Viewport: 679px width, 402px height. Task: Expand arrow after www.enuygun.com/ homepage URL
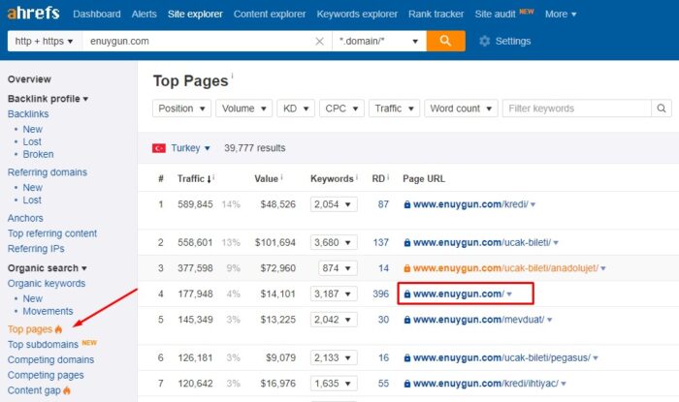tap(509, 294)
